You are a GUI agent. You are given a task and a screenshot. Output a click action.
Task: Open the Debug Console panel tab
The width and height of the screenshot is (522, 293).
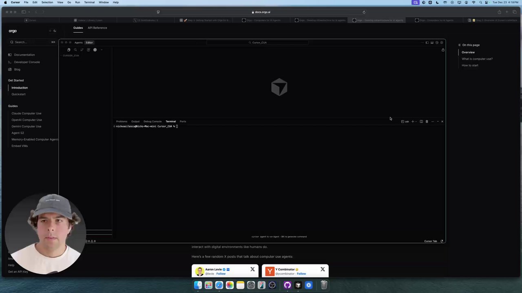coord(153,121)
